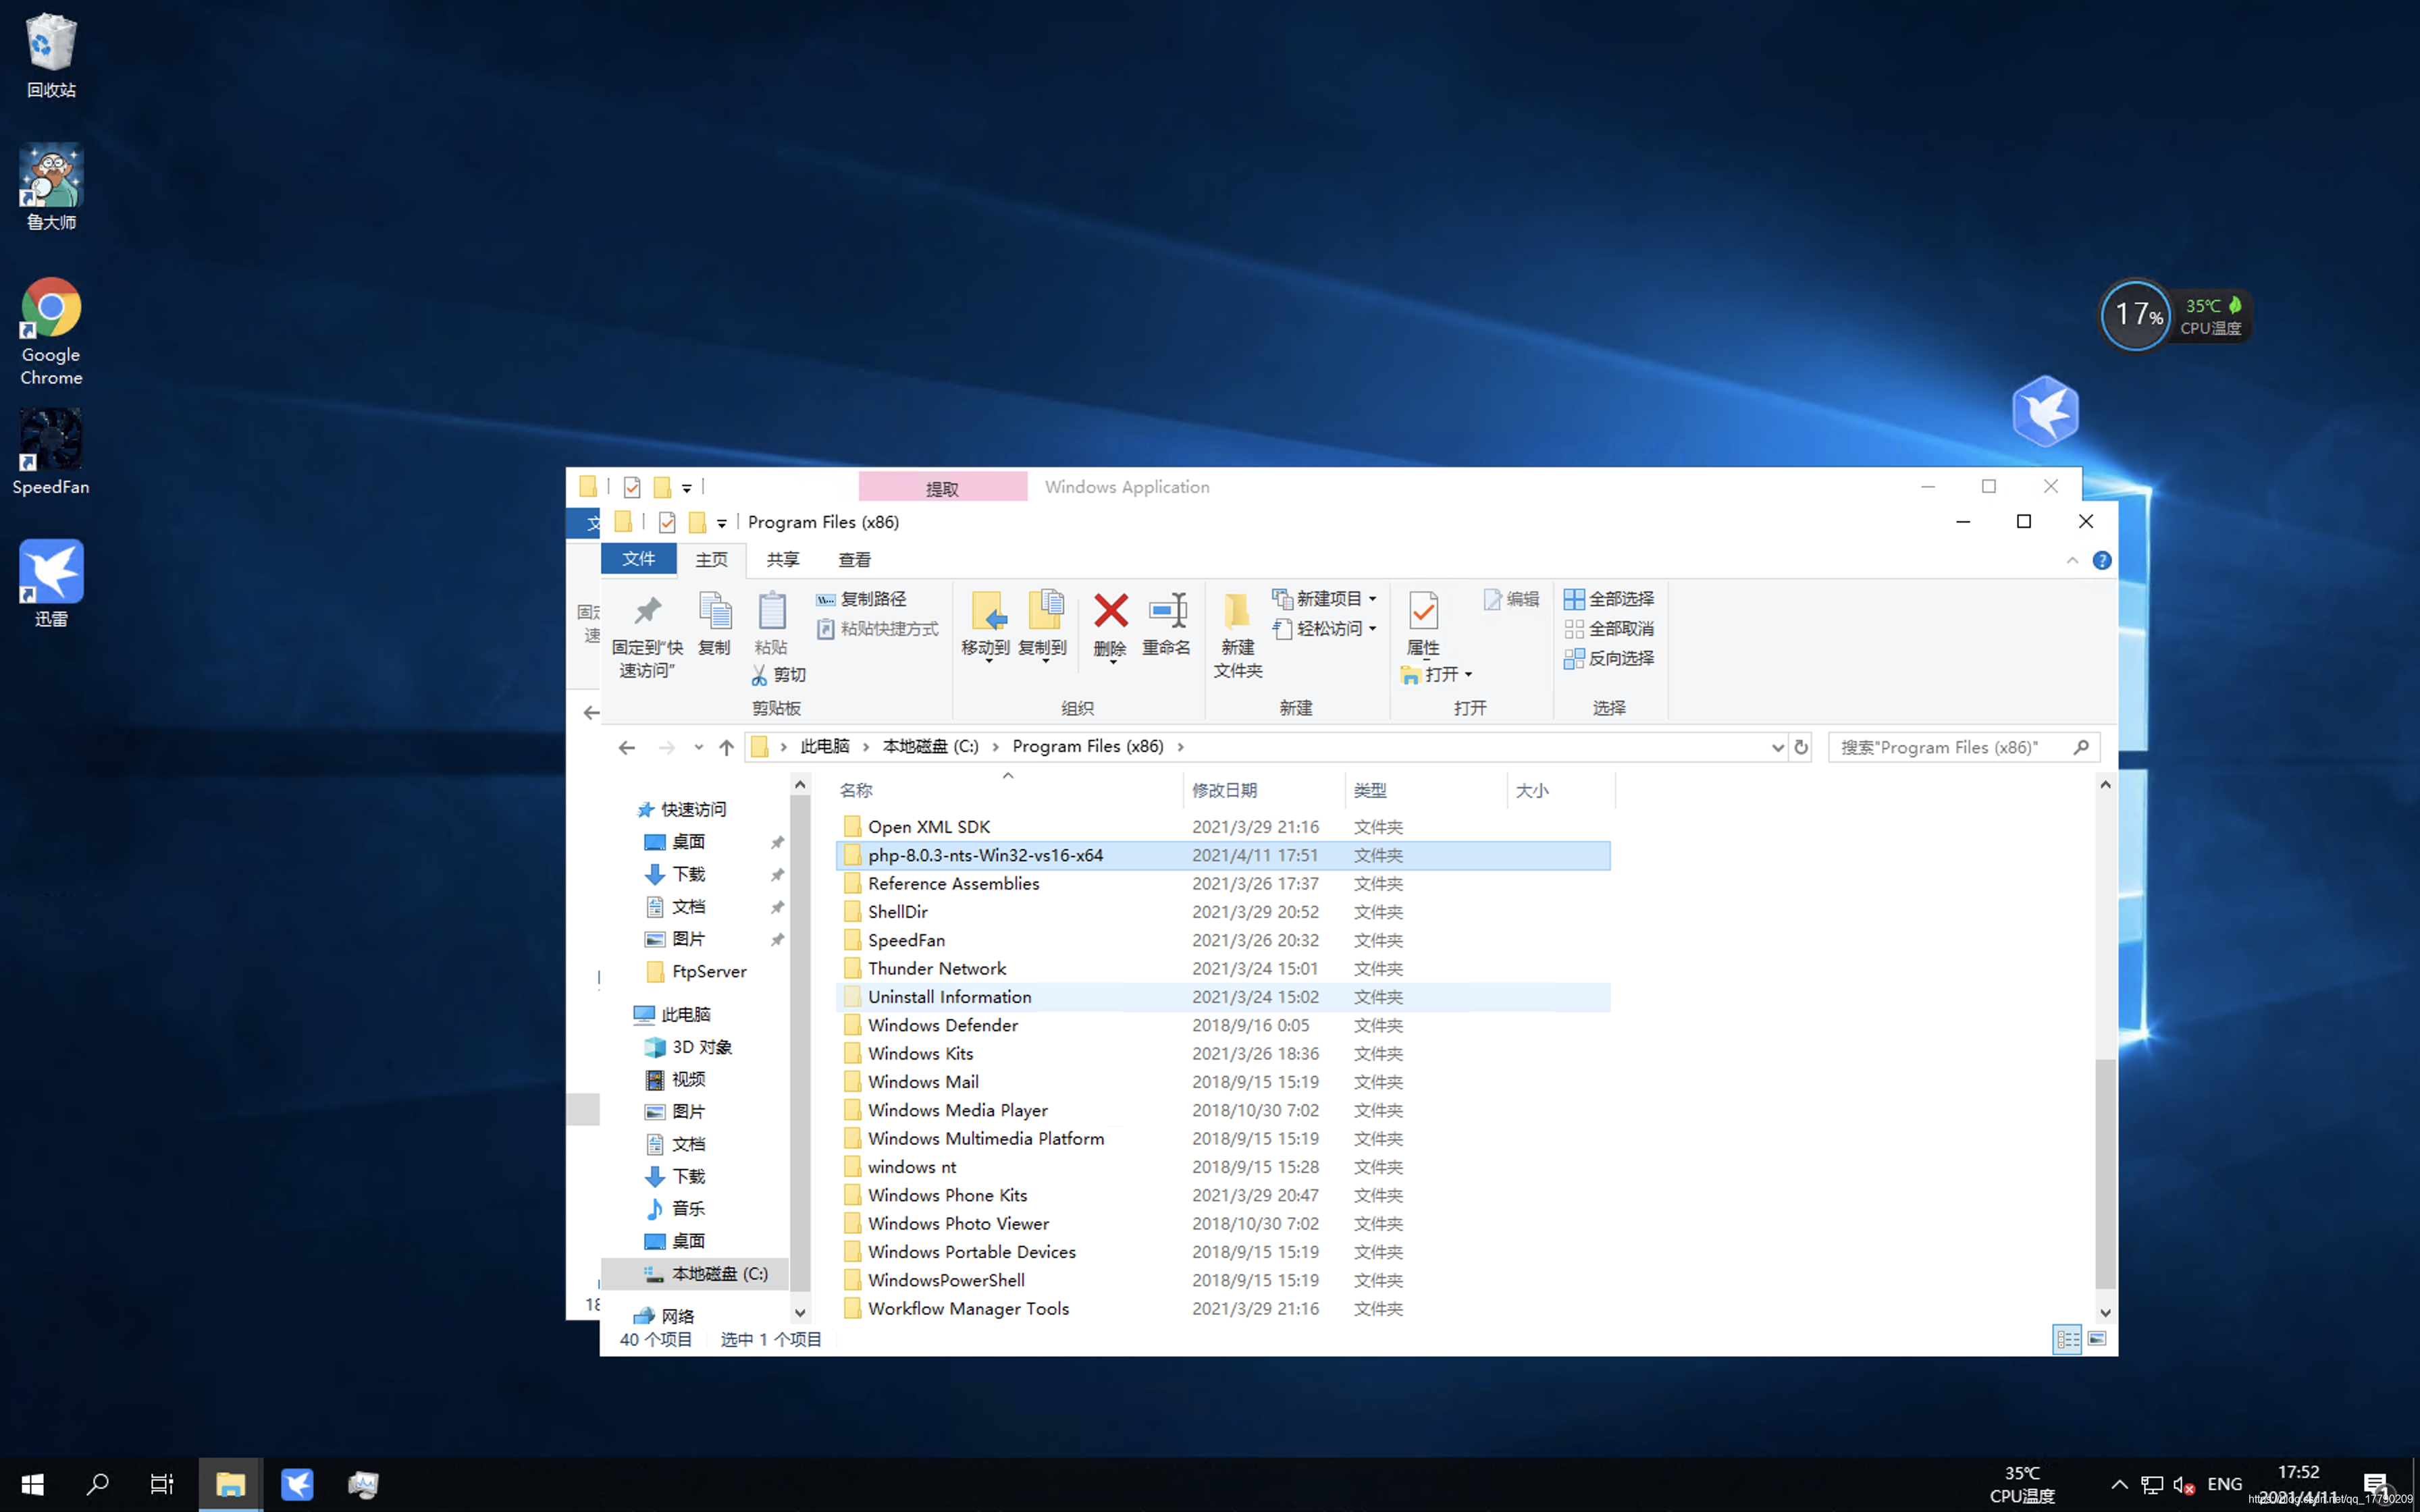
Task: Click the php-8.0.3 folder in file list
Action: tap(984, 854)
